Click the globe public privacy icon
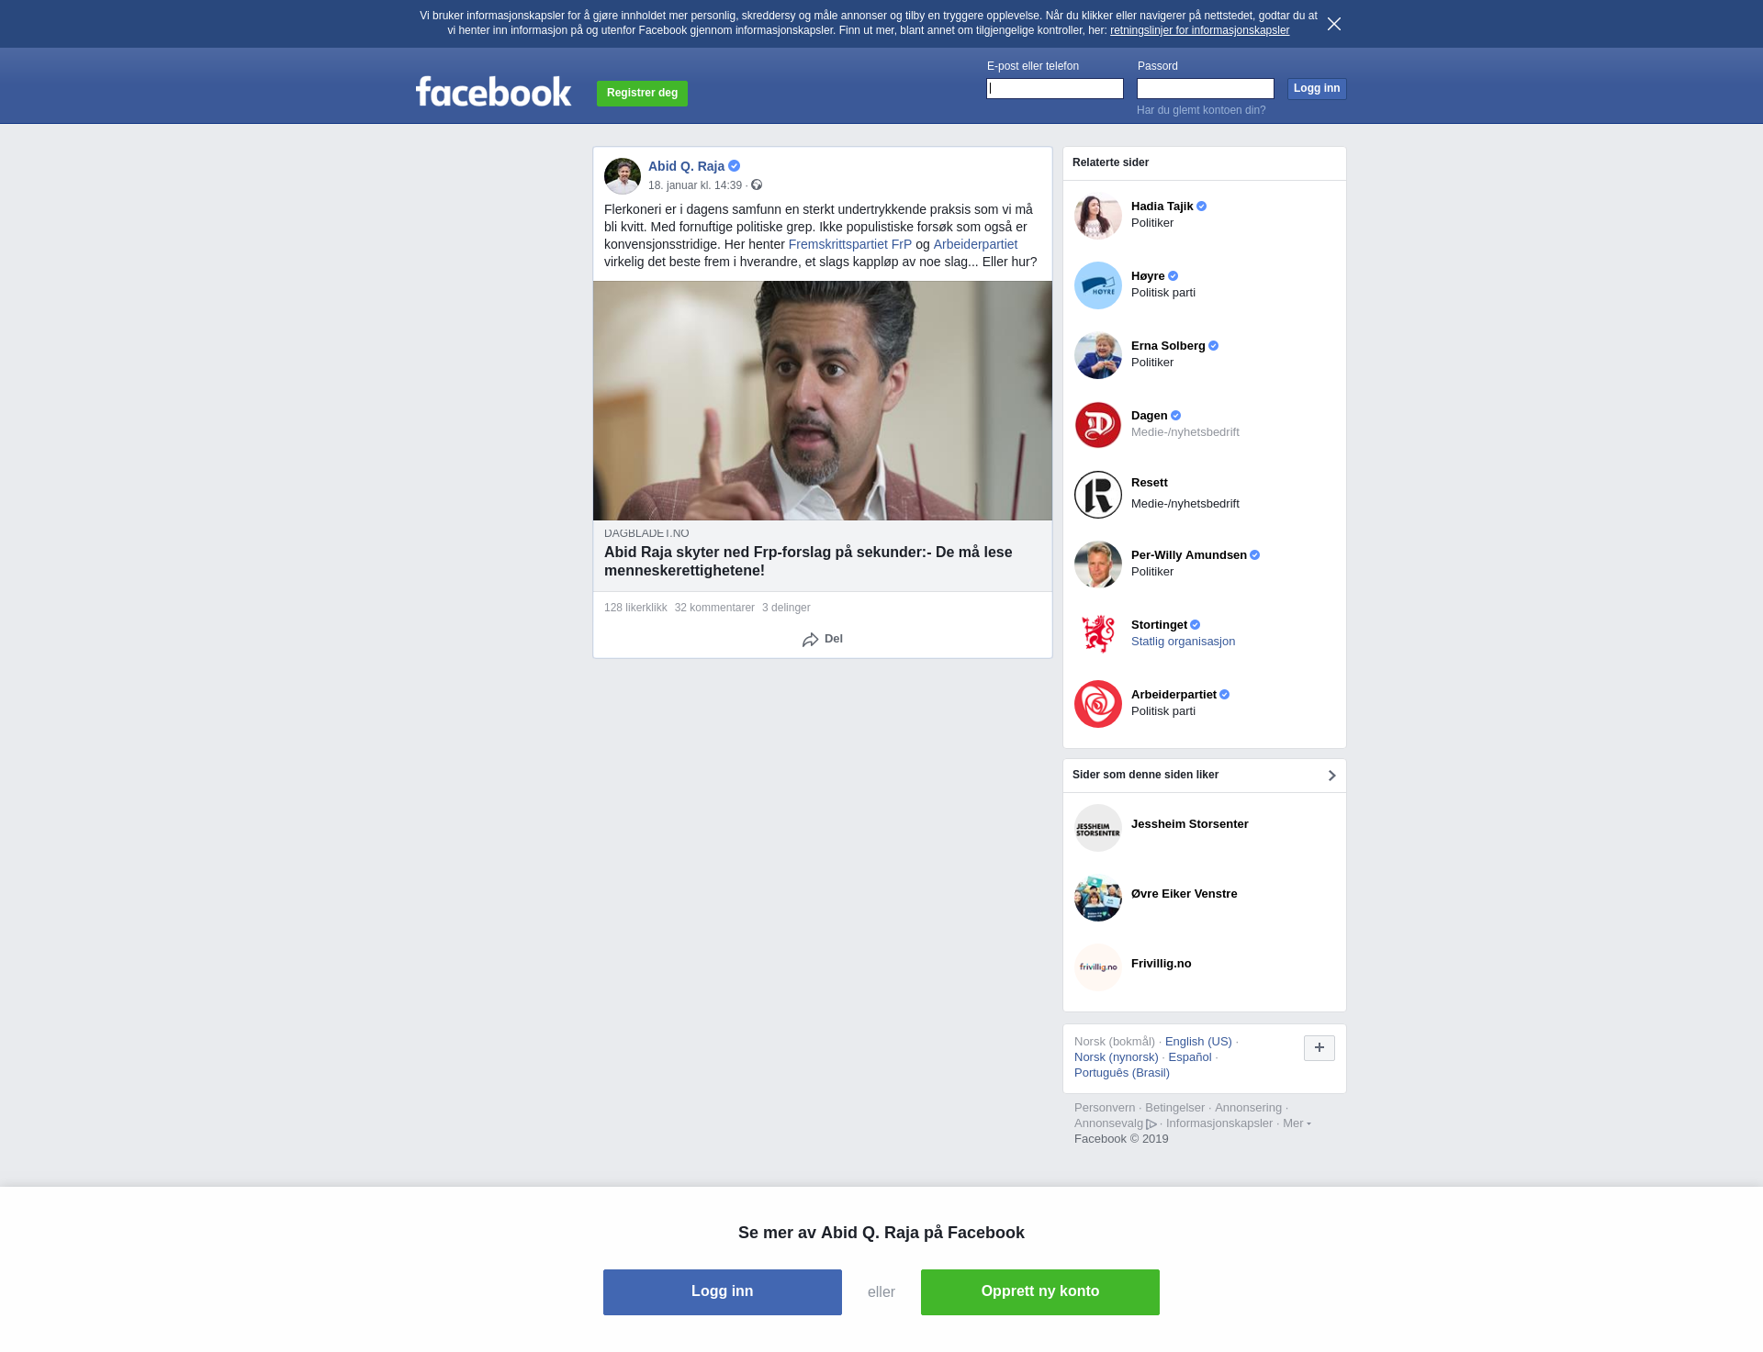 pos(757,185)
